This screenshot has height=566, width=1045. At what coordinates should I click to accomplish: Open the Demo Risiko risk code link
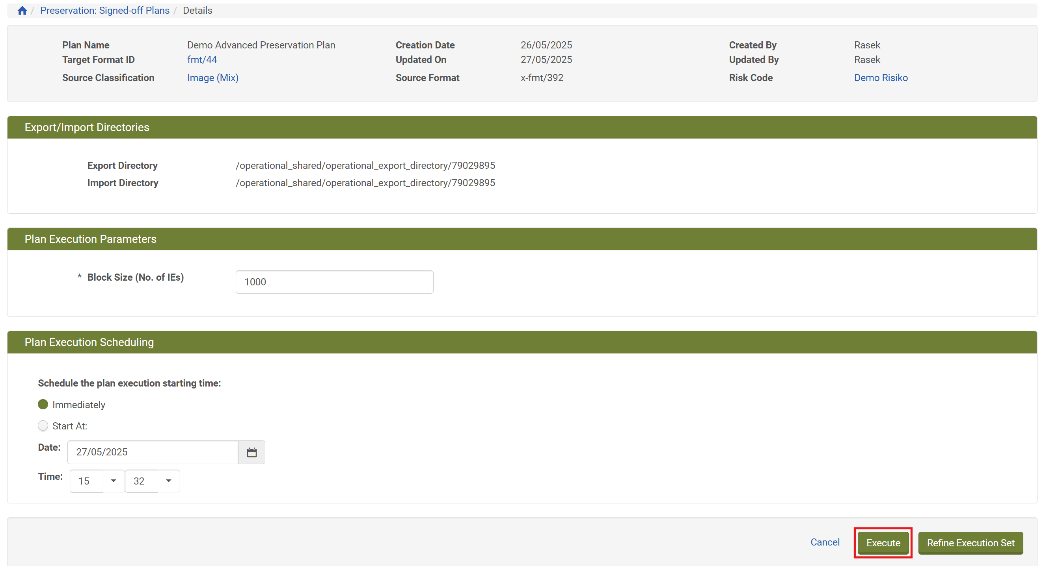tap(880, 78)
